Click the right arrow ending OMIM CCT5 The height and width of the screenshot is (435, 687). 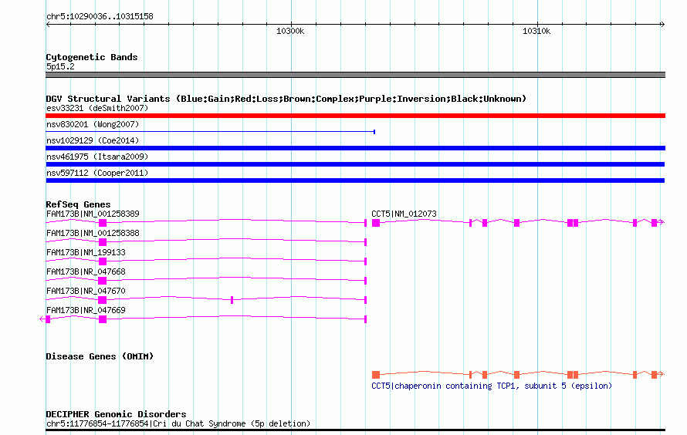662,374
